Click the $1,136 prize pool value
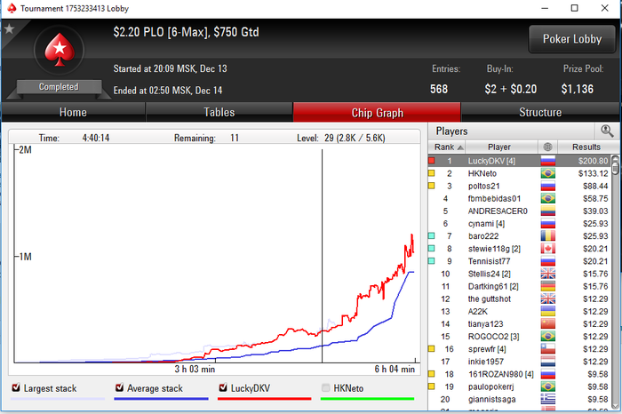622x414 pixels. (578, 89)
